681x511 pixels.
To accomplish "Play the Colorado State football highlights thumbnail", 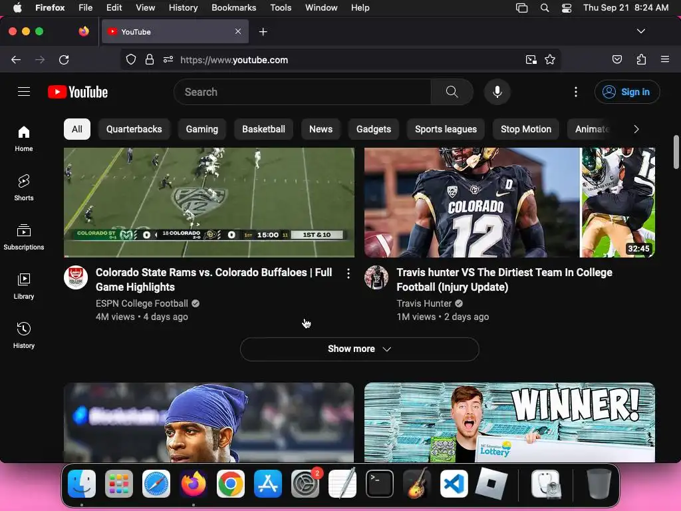I will coord(209,202).
